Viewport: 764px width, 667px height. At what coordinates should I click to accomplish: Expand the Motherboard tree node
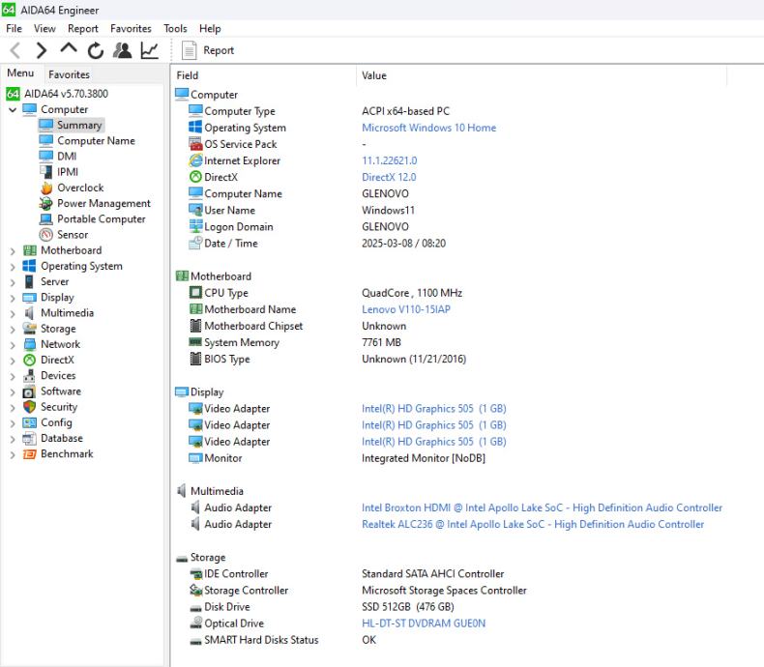pyautogui.click(x=13, y=250)
